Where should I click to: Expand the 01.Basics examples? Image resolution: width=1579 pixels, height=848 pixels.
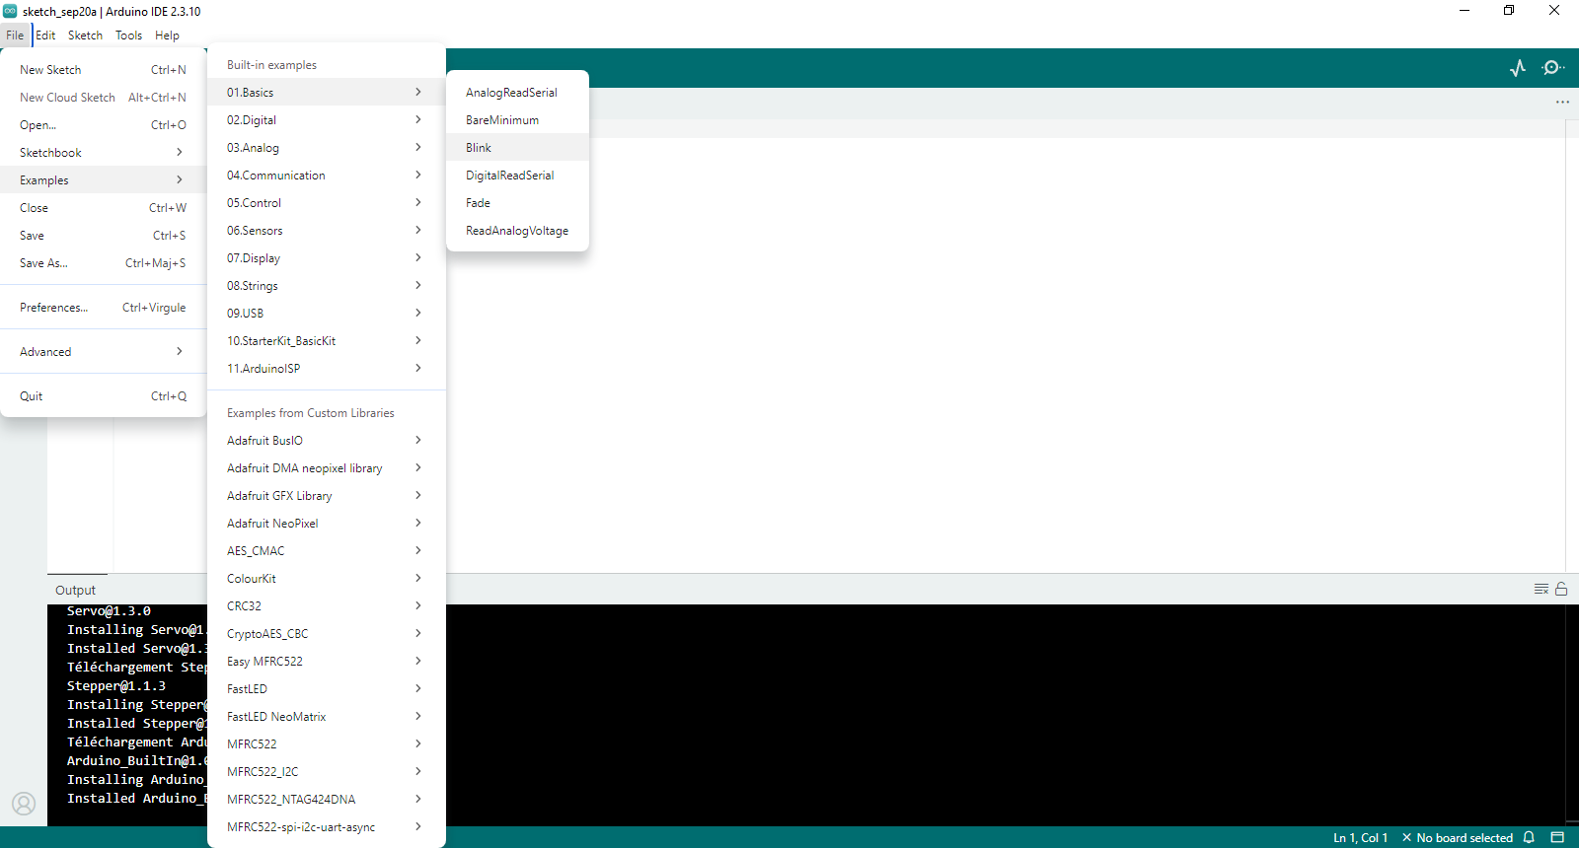point(327,93)
